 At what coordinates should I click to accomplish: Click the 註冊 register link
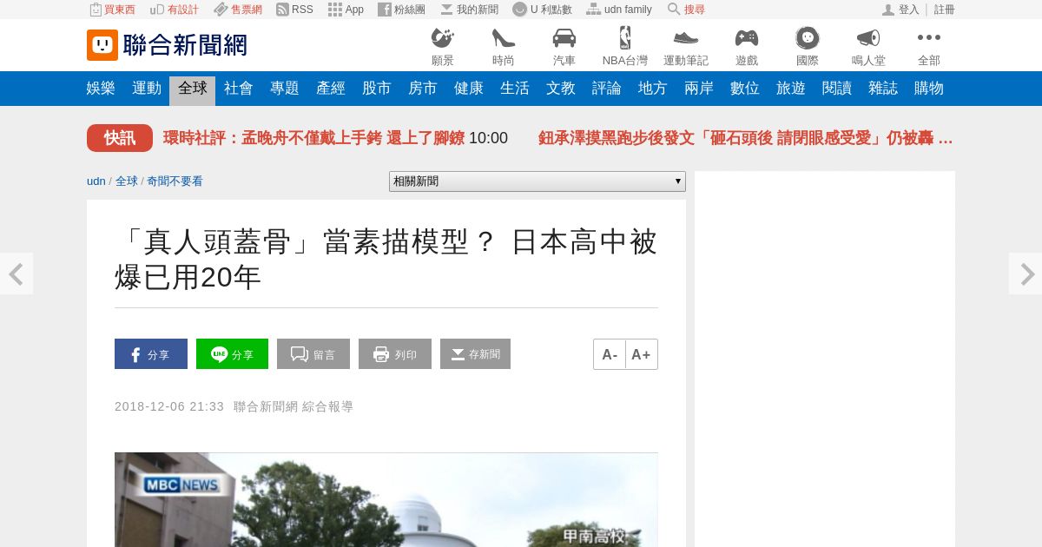tap(945, 10)
